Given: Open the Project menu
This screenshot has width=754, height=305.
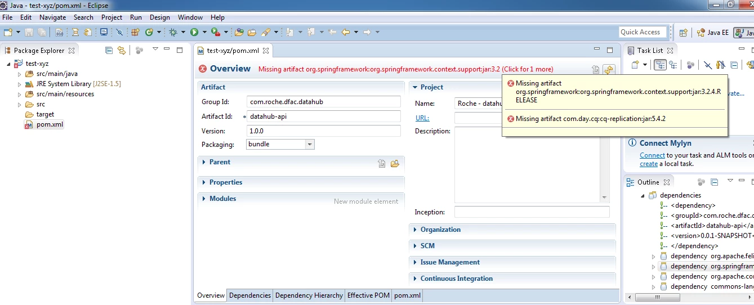Looking at the screenshot, I should (111, 17).
